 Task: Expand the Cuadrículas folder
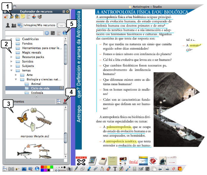pyautogui.click(x=12, y=39)
